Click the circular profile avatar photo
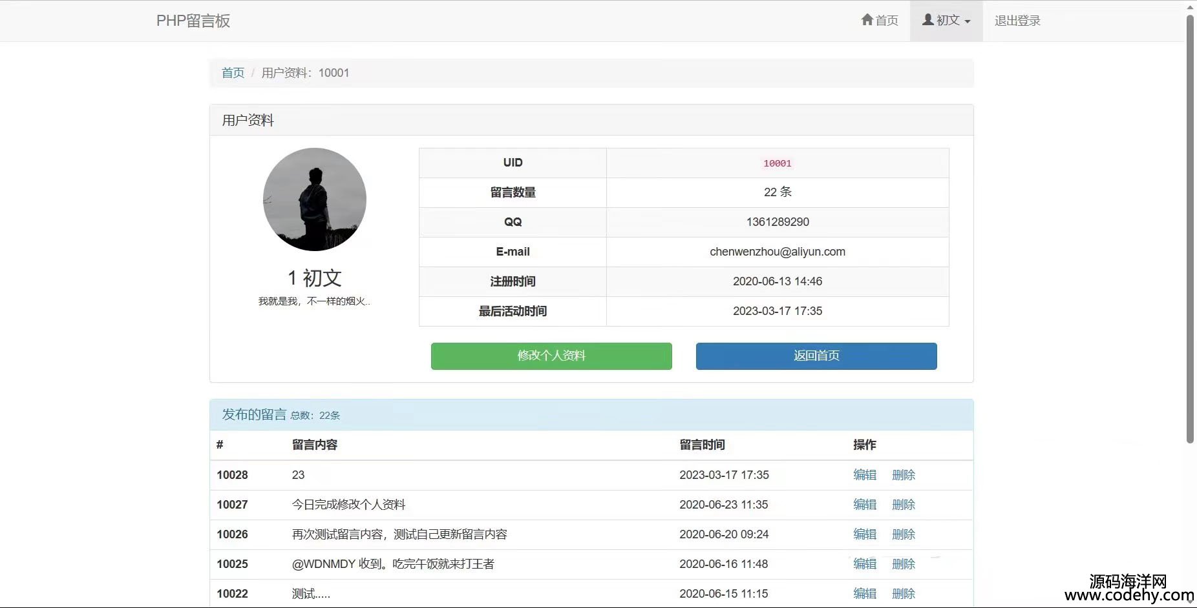This screenshot has width=1197, height=608. pyautogui.click(x=315, y=199)
